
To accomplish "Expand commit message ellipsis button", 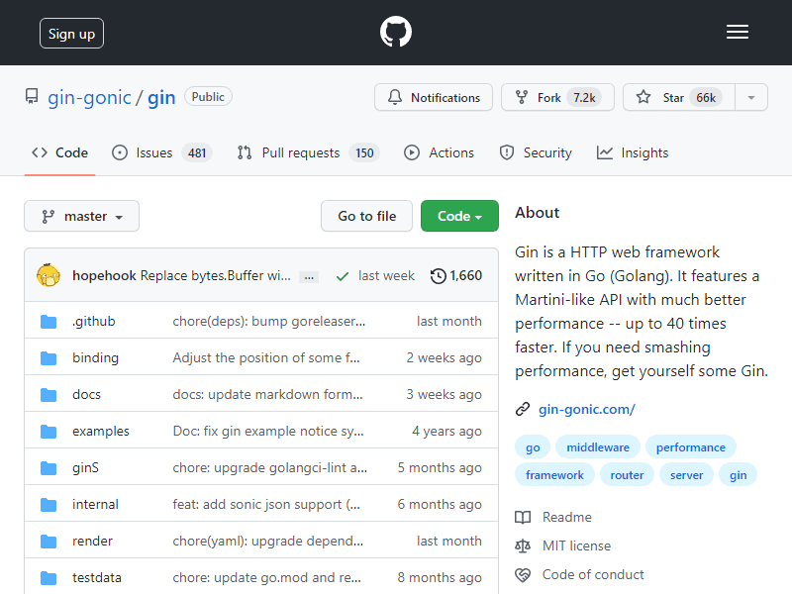I will coord(309,277).
